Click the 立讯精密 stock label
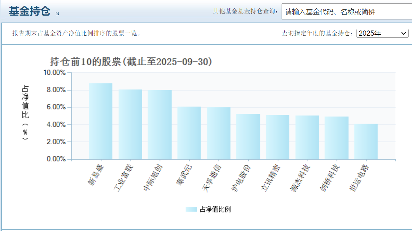The width and height of the screenshot is (412, 231). 271,177
